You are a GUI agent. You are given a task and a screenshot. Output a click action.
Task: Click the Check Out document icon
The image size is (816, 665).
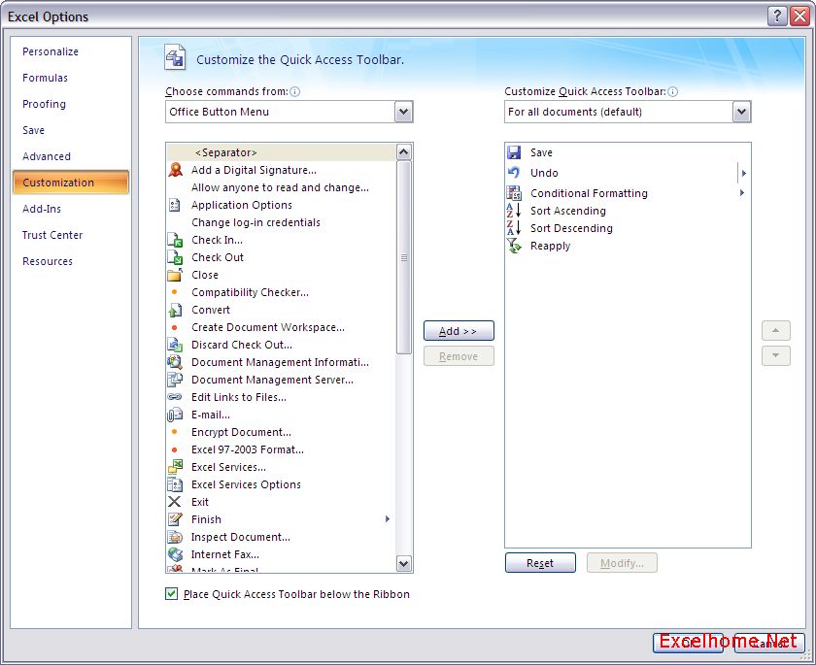coord(175,257)
